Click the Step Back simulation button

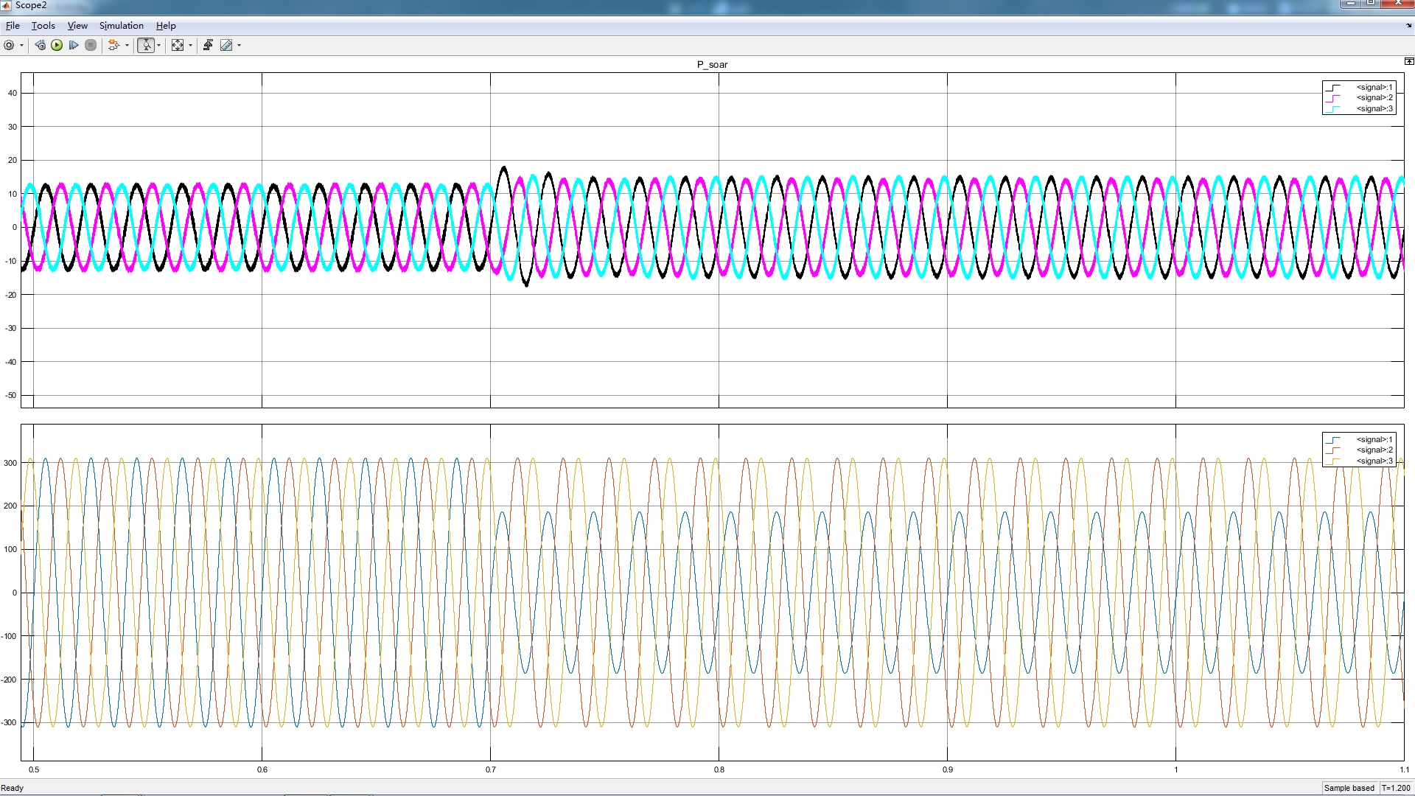pyautogui.click(x=41, y=46)
